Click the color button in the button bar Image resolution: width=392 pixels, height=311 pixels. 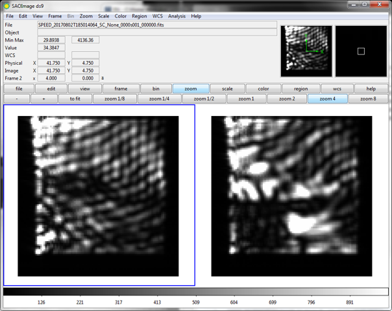coord(263,89)
